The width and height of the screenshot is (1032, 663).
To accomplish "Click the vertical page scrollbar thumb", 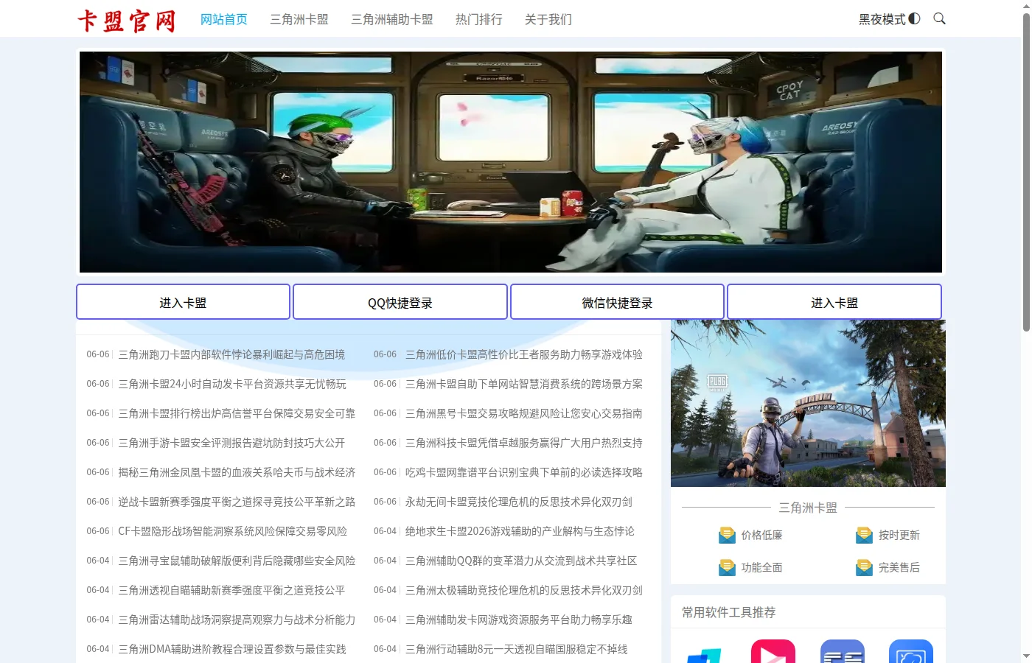I will (x=1026, y=172).
